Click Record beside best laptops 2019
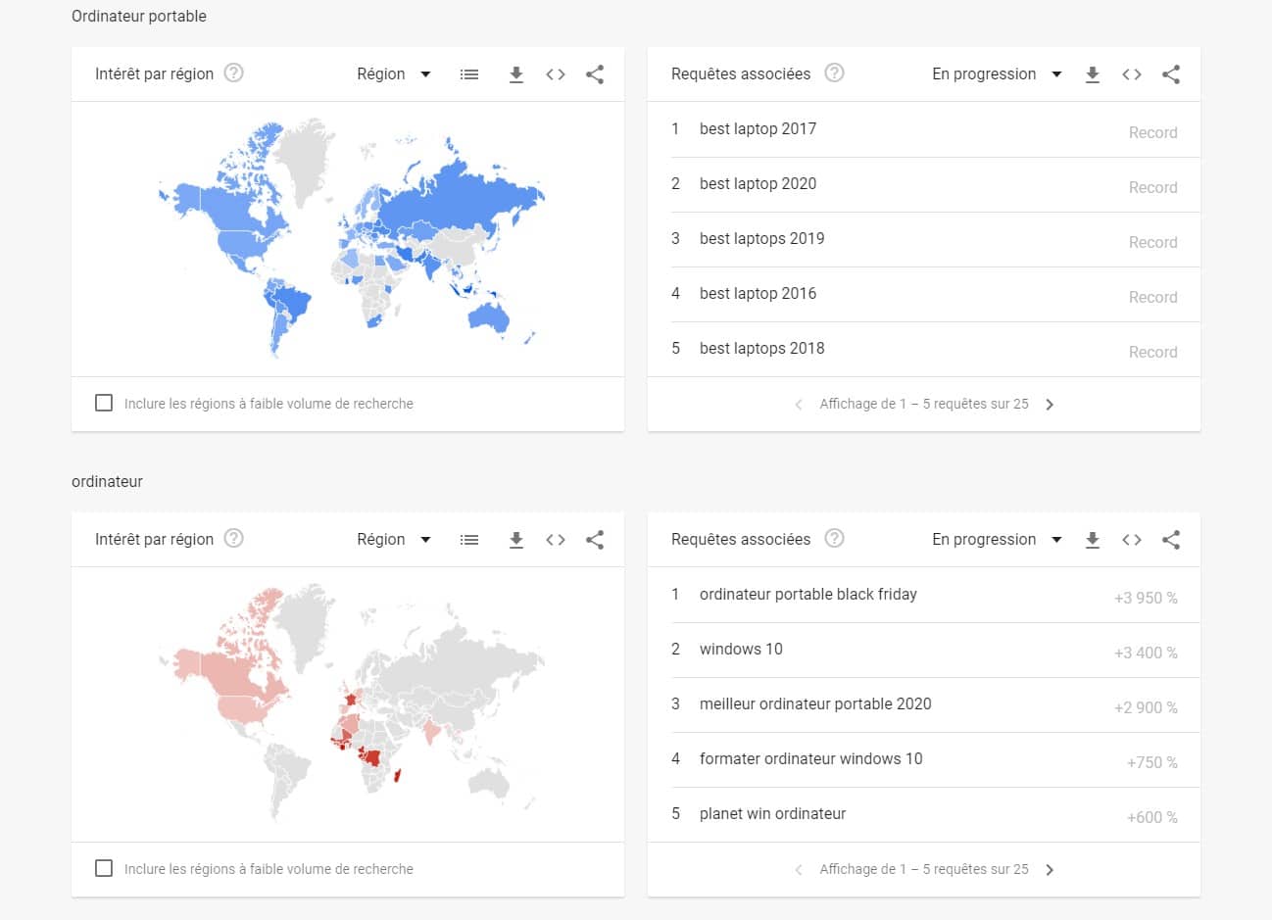1272x920 pixels. click(1152, 242)
